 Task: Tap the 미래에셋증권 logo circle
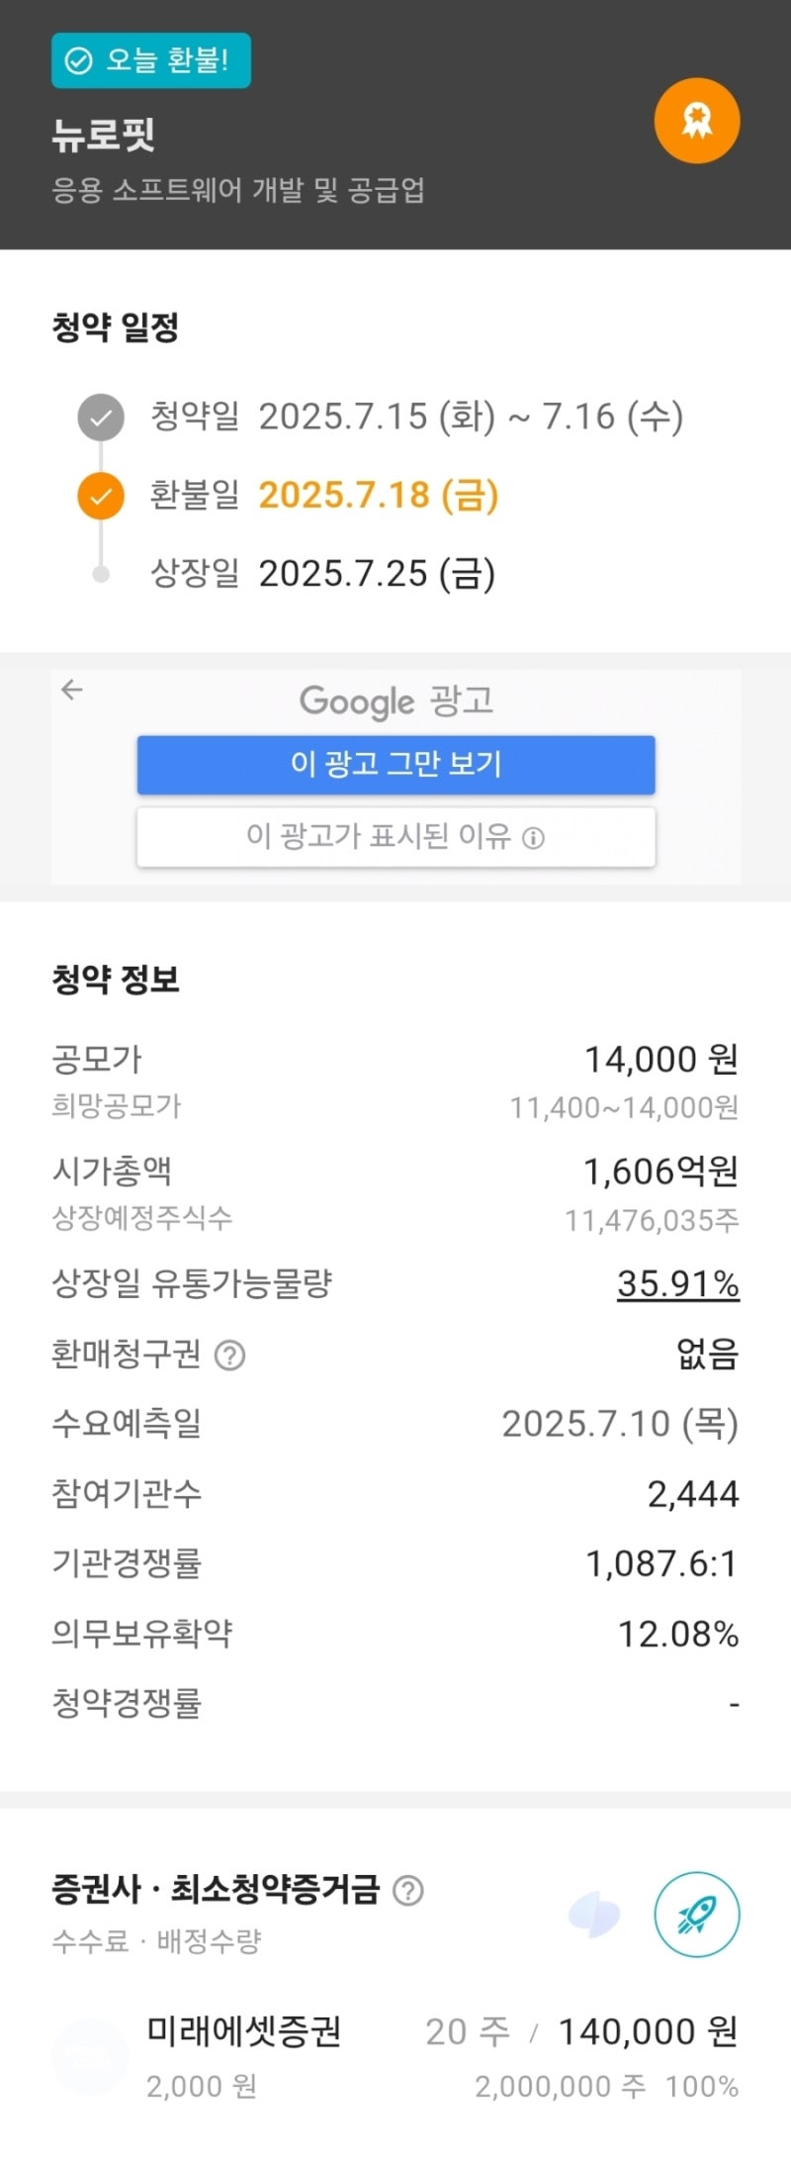click(90, 2058)
